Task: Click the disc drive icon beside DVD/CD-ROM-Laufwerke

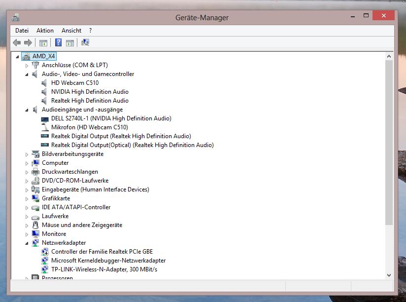Action: [35, 181]
